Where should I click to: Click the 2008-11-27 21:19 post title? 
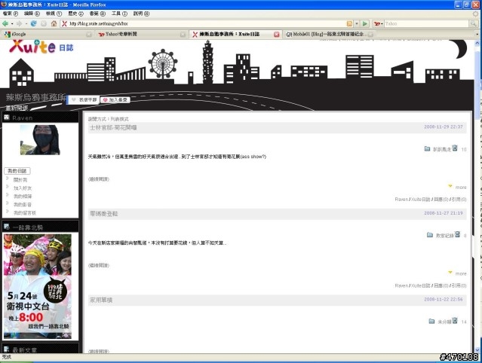click(x=103, y=214)
